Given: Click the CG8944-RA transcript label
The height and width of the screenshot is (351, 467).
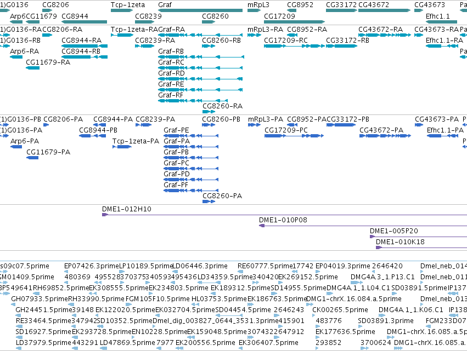Looking at the screenshot, I should [82, 41].
